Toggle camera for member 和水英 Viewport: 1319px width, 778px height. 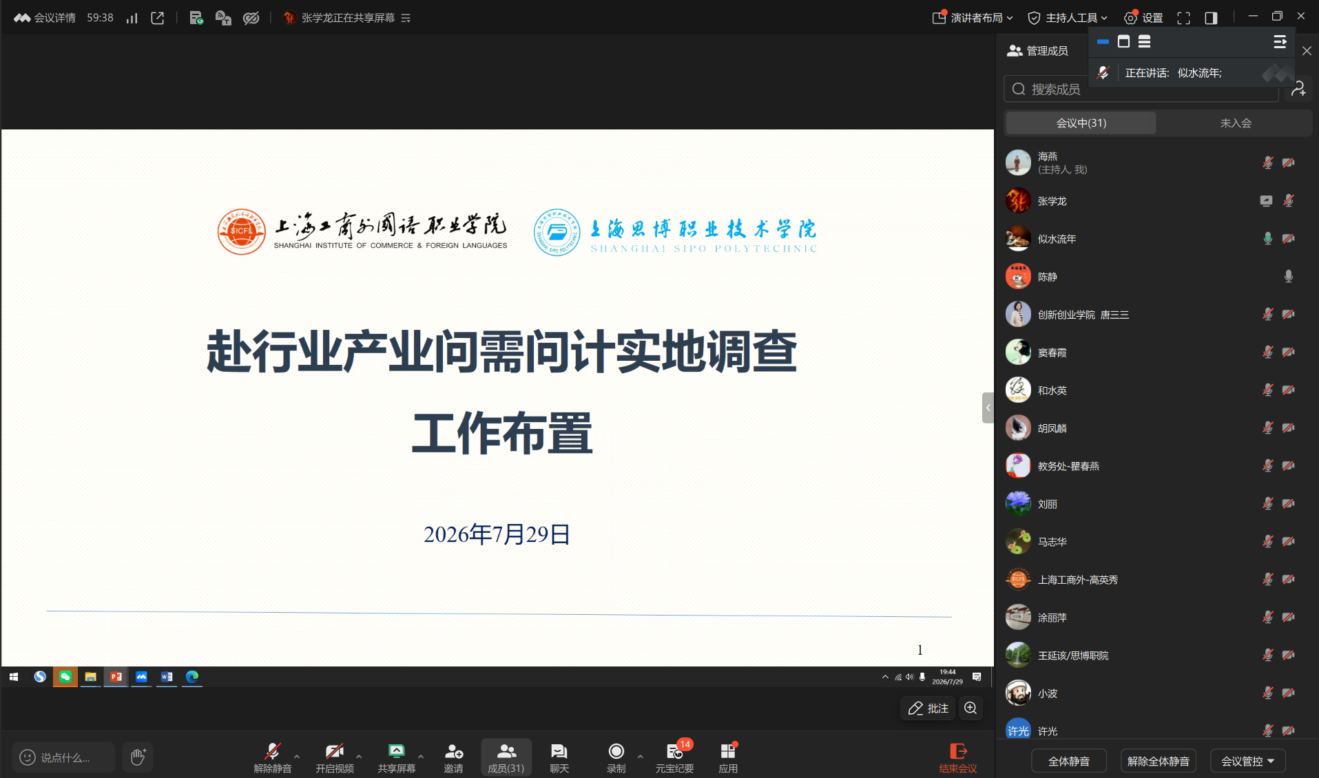pos(1289,390)
